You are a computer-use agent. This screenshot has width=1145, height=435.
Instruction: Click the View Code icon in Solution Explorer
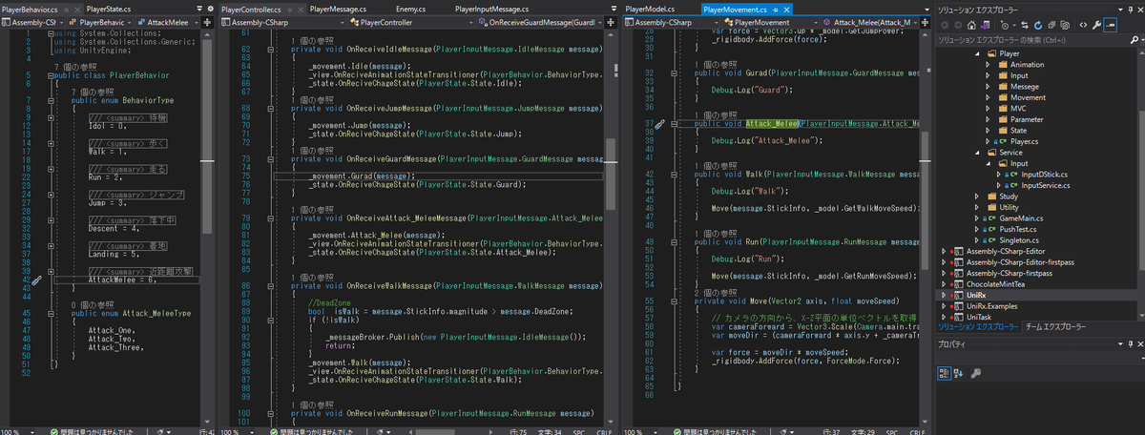pos(1083,25)
